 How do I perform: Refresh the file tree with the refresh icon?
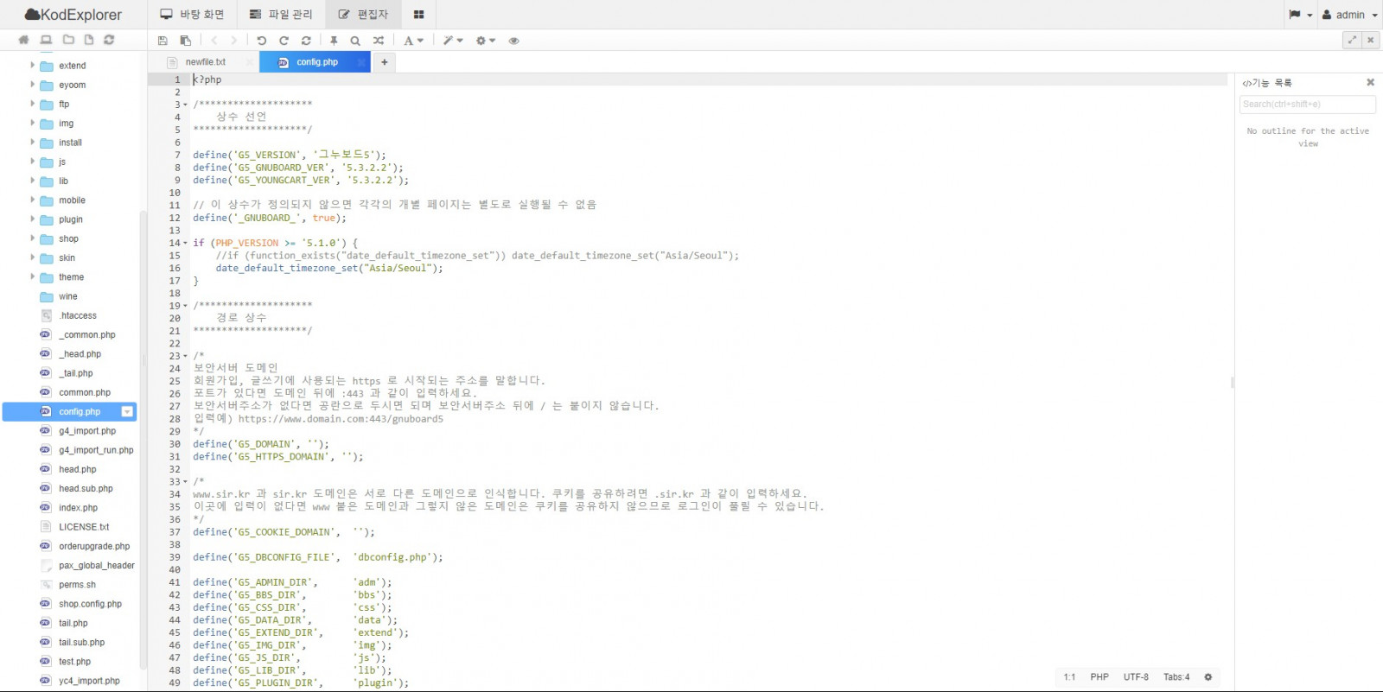109,40
